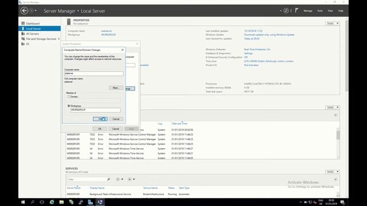
Task: Click the File and Storage Services icon
Action: [23, 39]
